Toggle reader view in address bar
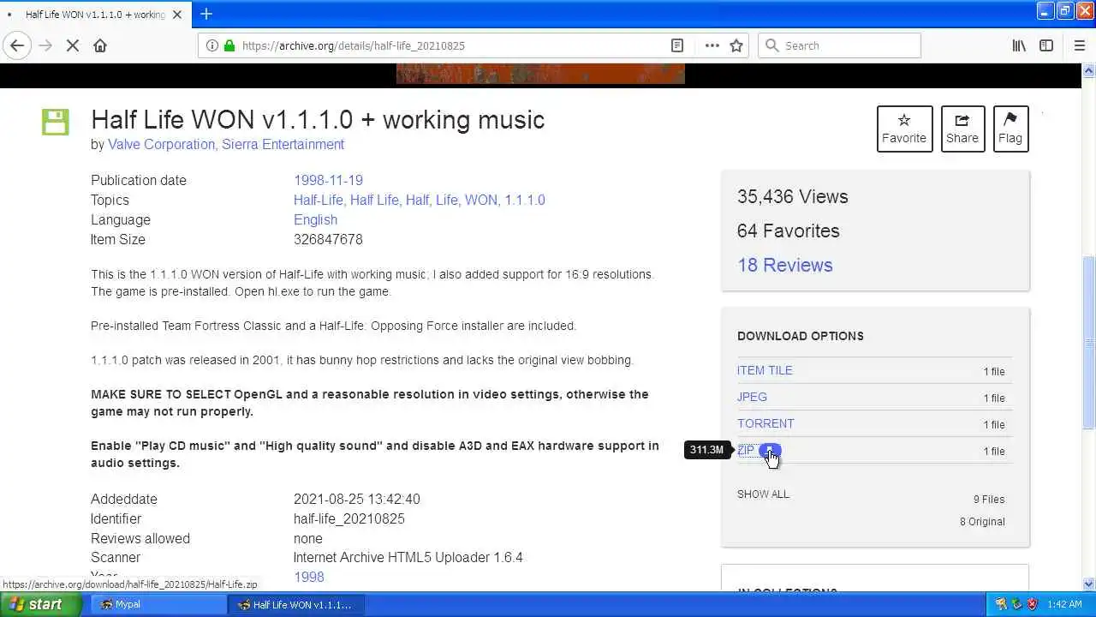The width and height of the screenshot is (1096, 617). click(x=677, y=45)
